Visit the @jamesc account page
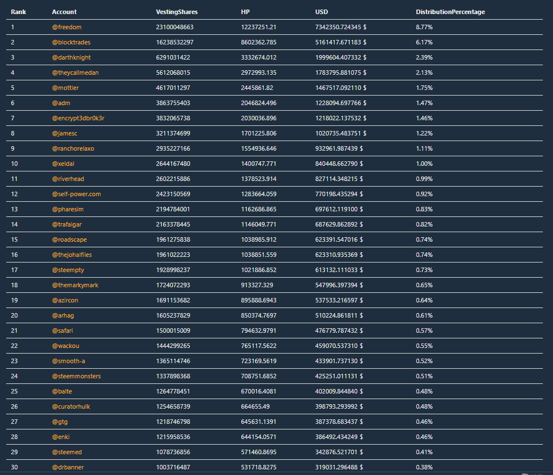553x475 pixels. pyautogui.click(x=65, y=133)
